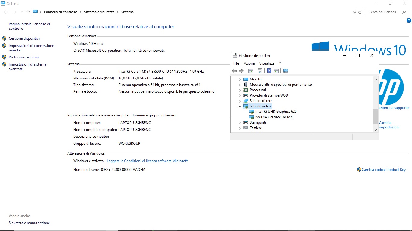Click the shield icon beside Gestione dispositivi

pyautogui.click(x=4, y=38)
